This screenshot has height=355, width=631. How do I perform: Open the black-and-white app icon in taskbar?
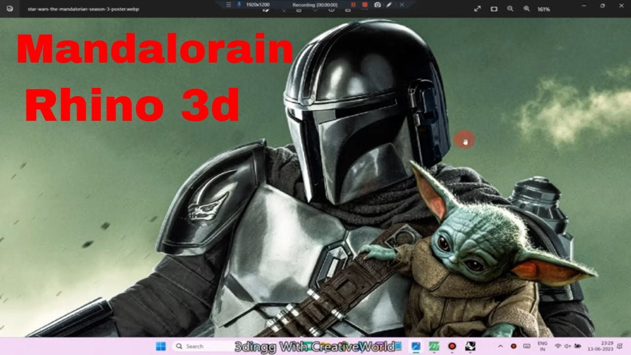pyautogui.click(x=470, y=346)
